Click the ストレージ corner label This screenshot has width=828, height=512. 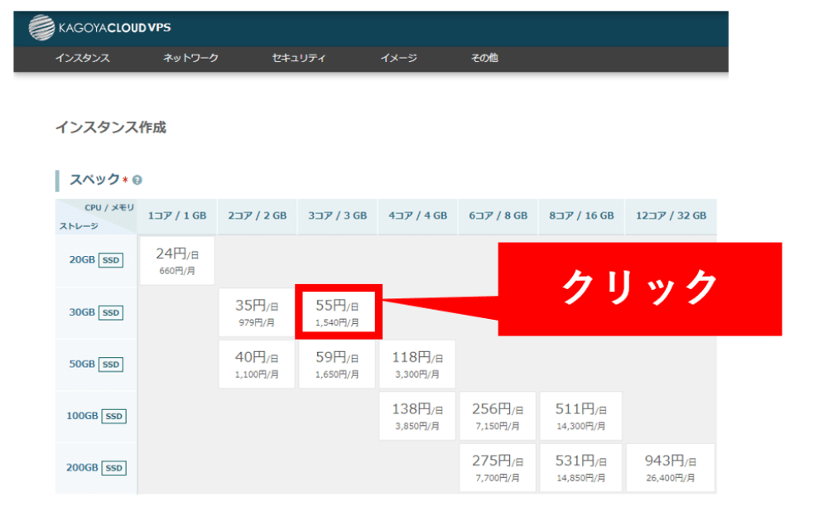(79, 226)
